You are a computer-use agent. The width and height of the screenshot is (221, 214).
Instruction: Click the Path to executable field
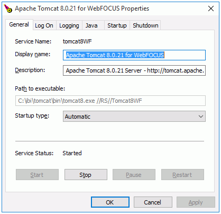pos(111,101)
